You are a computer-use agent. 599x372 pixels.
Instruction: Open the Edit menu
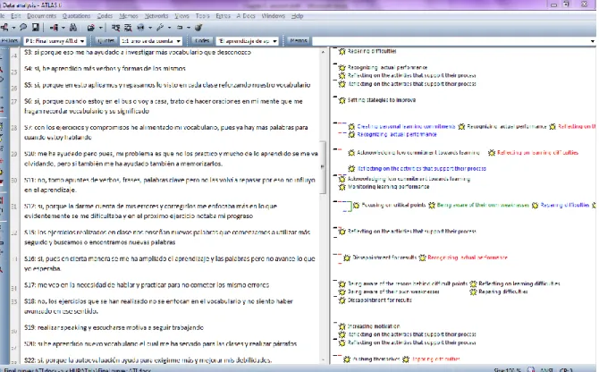click(16, 16)
